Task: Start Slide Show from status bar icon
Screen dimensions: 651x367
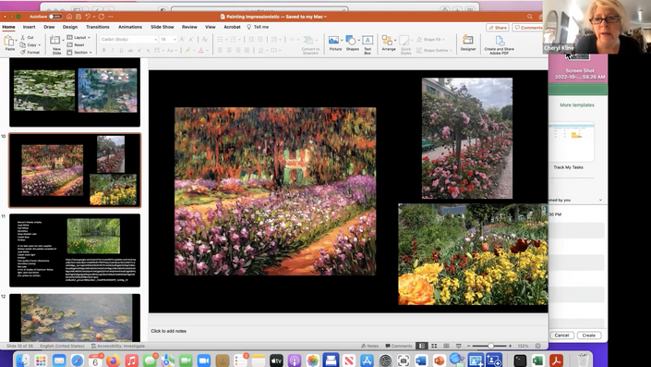Action: coord(459,346)
